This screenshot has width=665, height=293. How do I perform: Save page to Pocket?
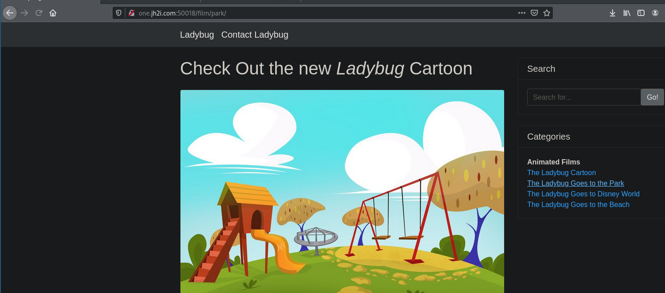coord(534,13)
